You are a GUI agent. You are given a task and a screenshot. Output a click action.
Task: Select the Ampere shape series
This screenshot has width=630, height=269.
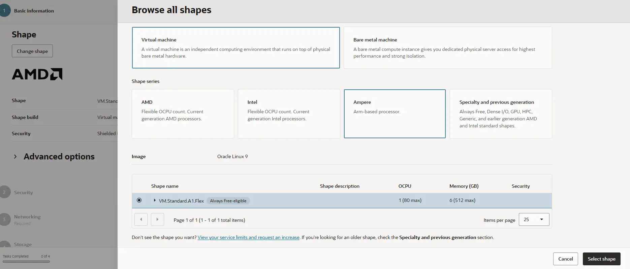click(395, 114)
